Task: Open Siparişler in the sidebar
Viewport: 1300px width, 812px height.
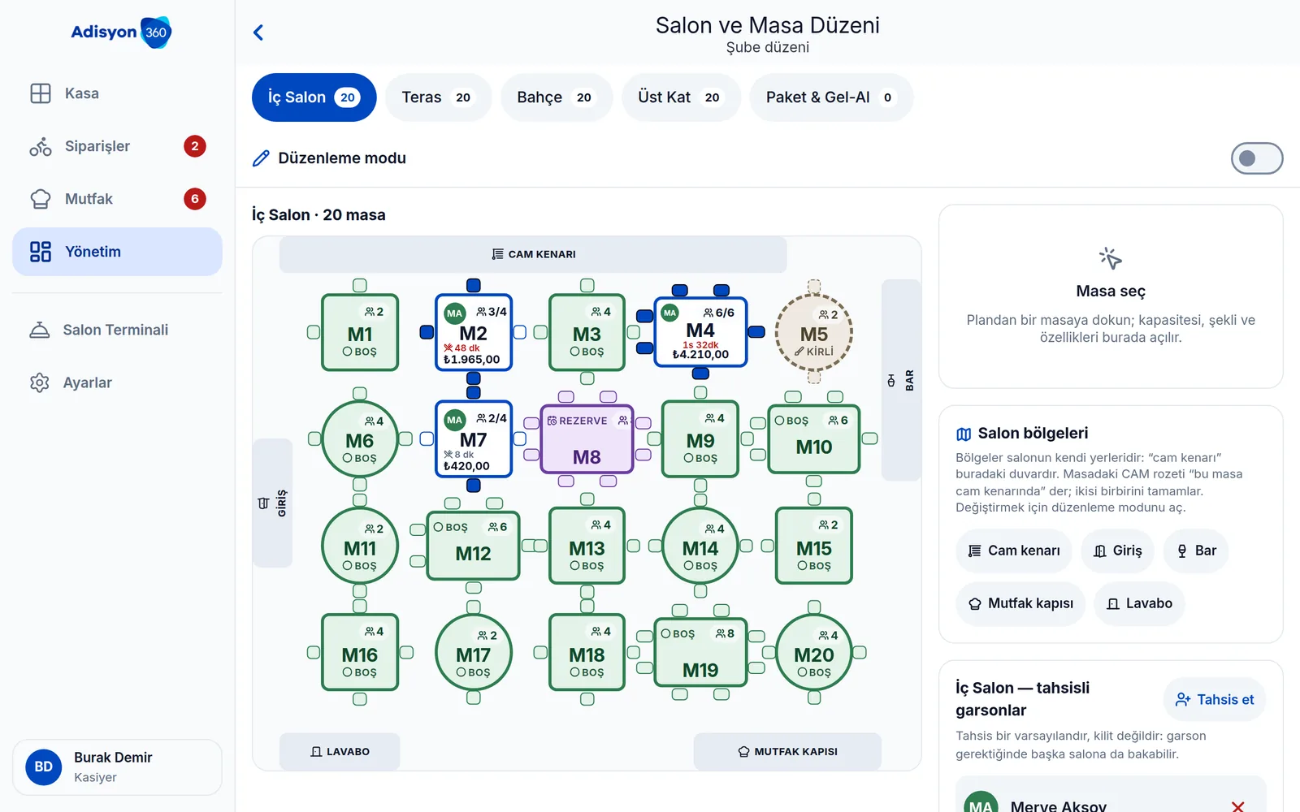Action: 117,146
